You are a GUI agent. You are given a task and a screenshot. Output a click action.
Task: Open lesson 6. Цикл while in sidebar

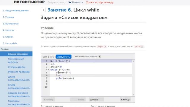[x=10, y=43]
